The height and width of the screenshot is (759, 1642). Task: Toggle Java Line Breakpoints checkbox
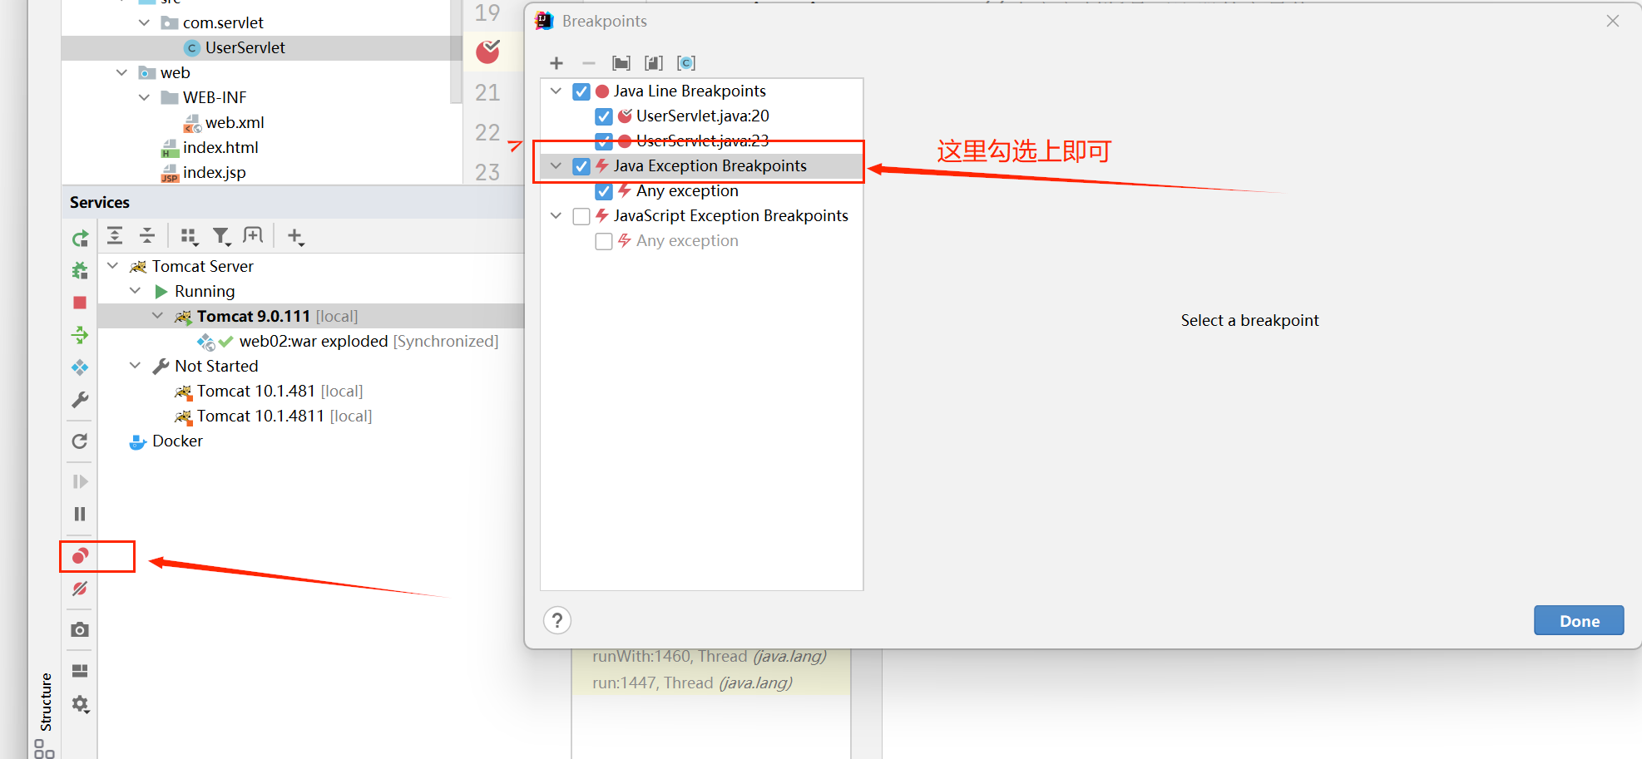(581, 91)
